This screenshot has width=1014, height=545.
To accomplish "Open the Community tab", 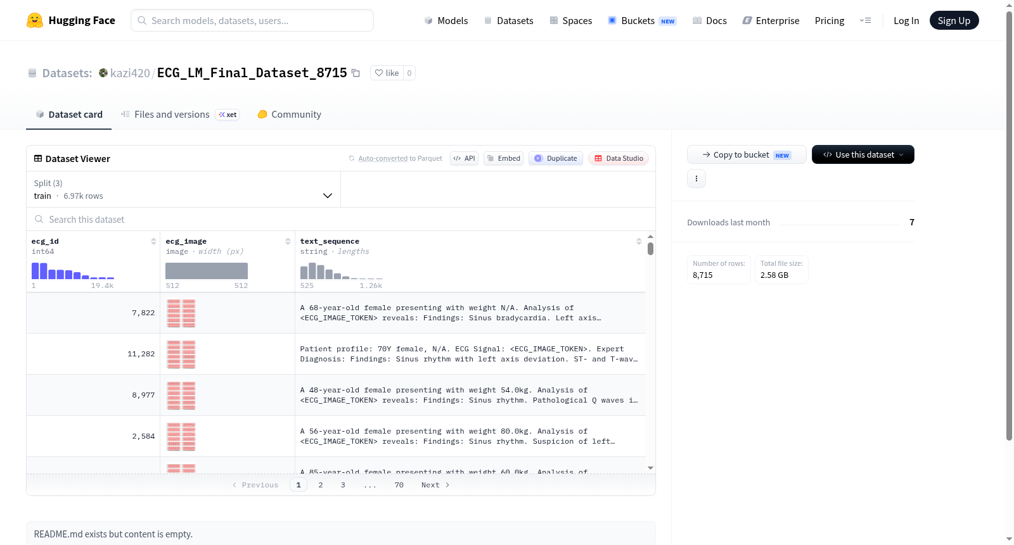I will click(290, 115).
